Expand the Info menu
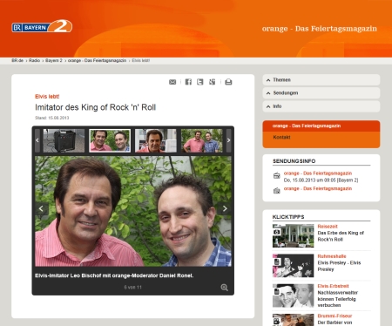 321,106
